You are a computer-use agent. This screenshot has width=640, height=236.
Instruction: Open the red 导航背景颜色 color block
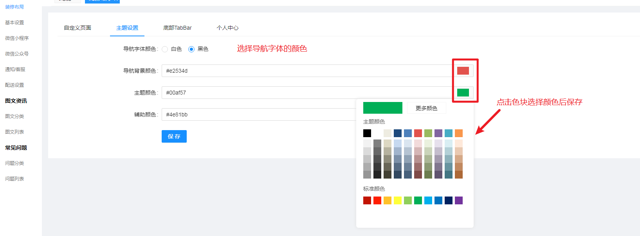[x=463, y=71]
